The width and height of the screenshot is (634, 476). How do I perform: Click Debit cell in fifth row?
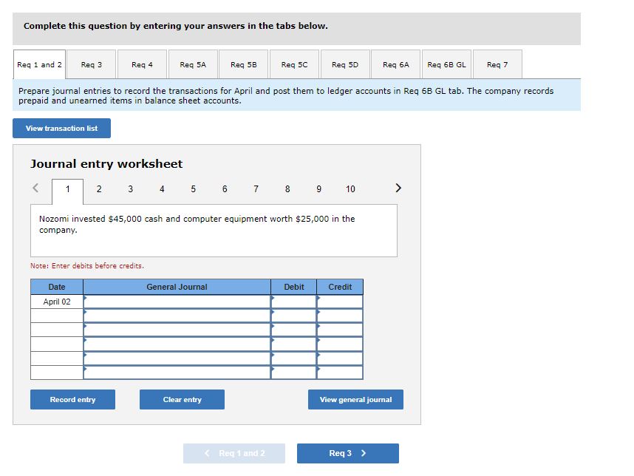point(293,358)
